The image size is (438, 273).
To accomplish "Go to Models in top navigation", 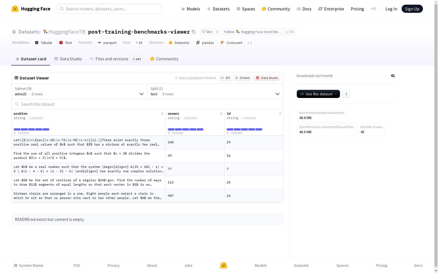I will [x=191, y=9].
